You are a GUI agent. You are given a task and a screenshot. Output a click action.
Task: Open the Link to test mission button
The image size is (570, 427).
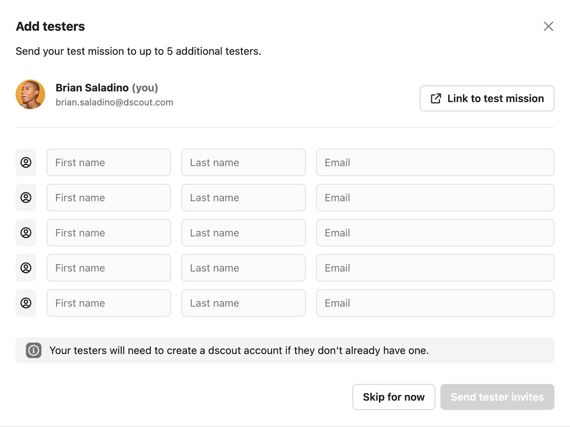tap(487, 98)
